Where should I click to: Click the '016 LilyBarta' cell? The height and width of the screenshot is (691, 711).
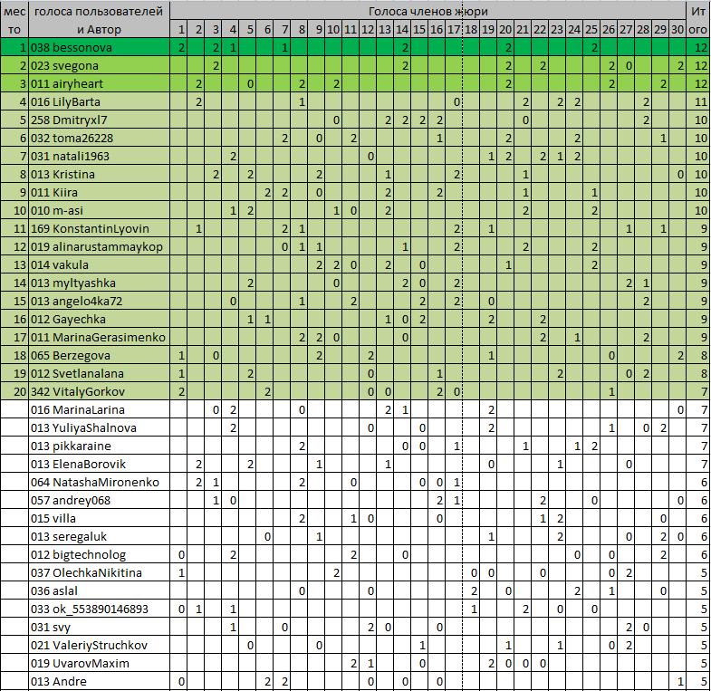tap(99, 102)
